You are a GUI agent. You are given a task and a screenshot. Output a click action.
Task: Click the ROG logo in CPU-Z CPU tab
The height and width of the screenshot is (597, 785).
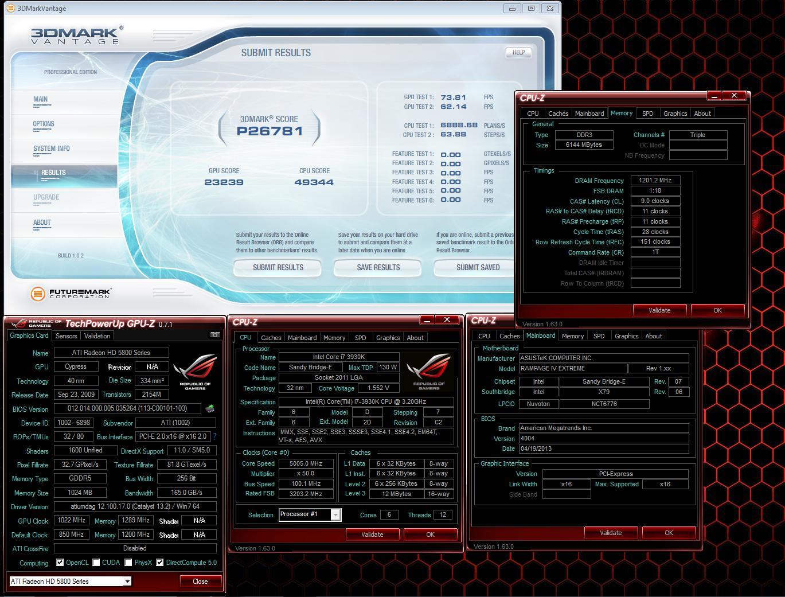[429, 372]
